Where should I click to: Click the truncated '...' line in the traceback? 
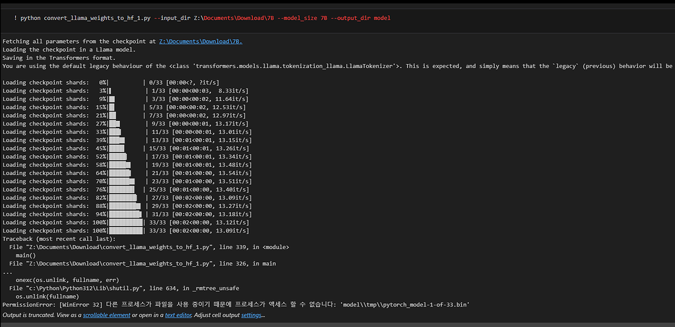tap(8, 272)
